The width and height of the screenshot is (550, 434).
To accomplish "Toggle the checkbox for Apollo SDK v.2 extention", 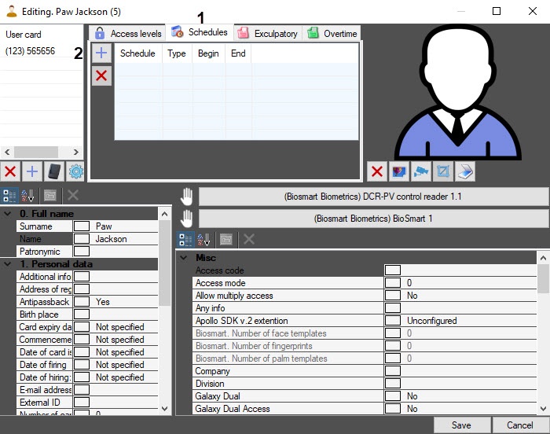I will click(393, 321).
